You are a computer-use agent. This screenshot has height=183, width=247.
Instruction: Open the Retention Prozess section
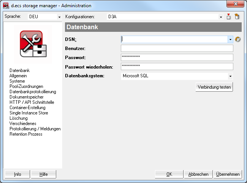pyautogui.click(x=26, y=134)
